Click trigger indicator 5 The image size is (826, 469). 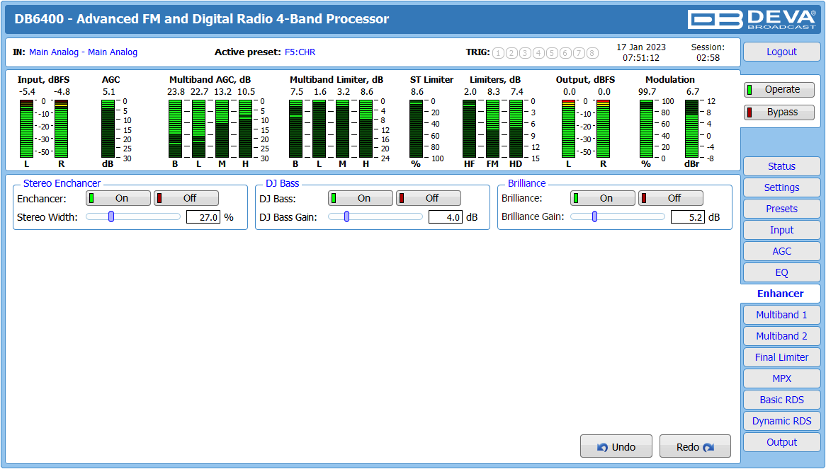(552, 52)
